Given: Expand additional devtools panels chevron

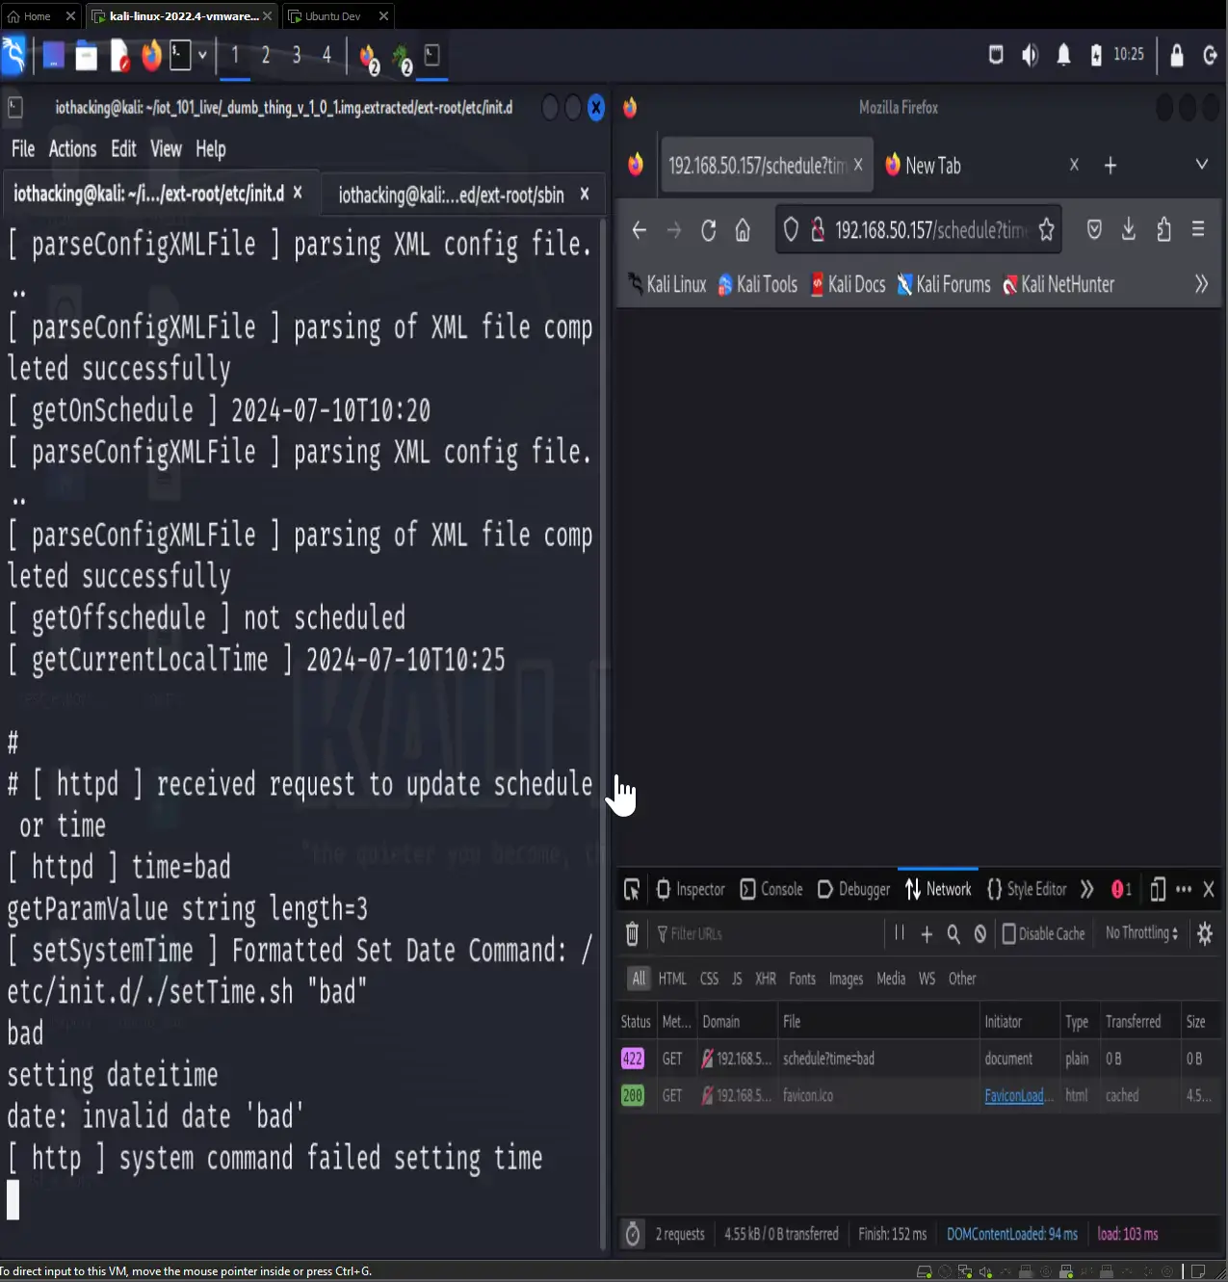Looking at the screenshot, I should tap(1087, 889).
